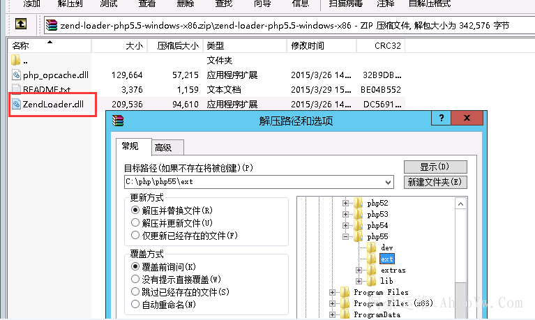The height and width of the screenshot is (320, 535).
Task: Select 仅更新已经存在的文件(F) radio option
Action: pyautogui.click(x=135, y=235)
